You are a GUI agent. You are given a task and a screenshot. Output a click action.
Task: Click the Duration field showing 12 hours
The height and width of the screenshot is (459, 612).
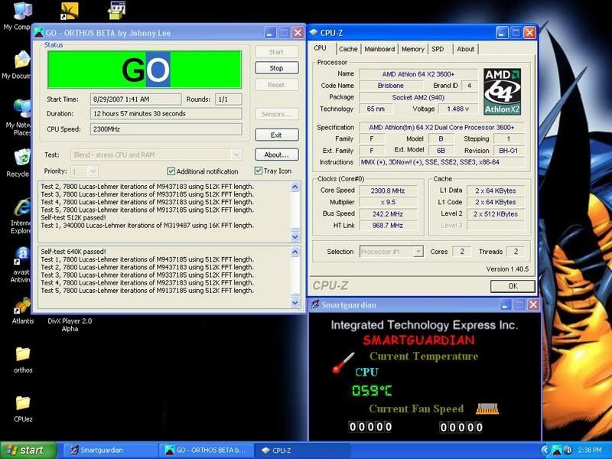pyautogui.click(x=166, y=113)
